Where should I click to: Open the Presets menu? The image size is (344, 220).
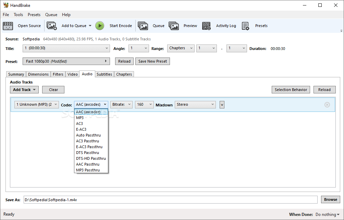click(34, 15)
